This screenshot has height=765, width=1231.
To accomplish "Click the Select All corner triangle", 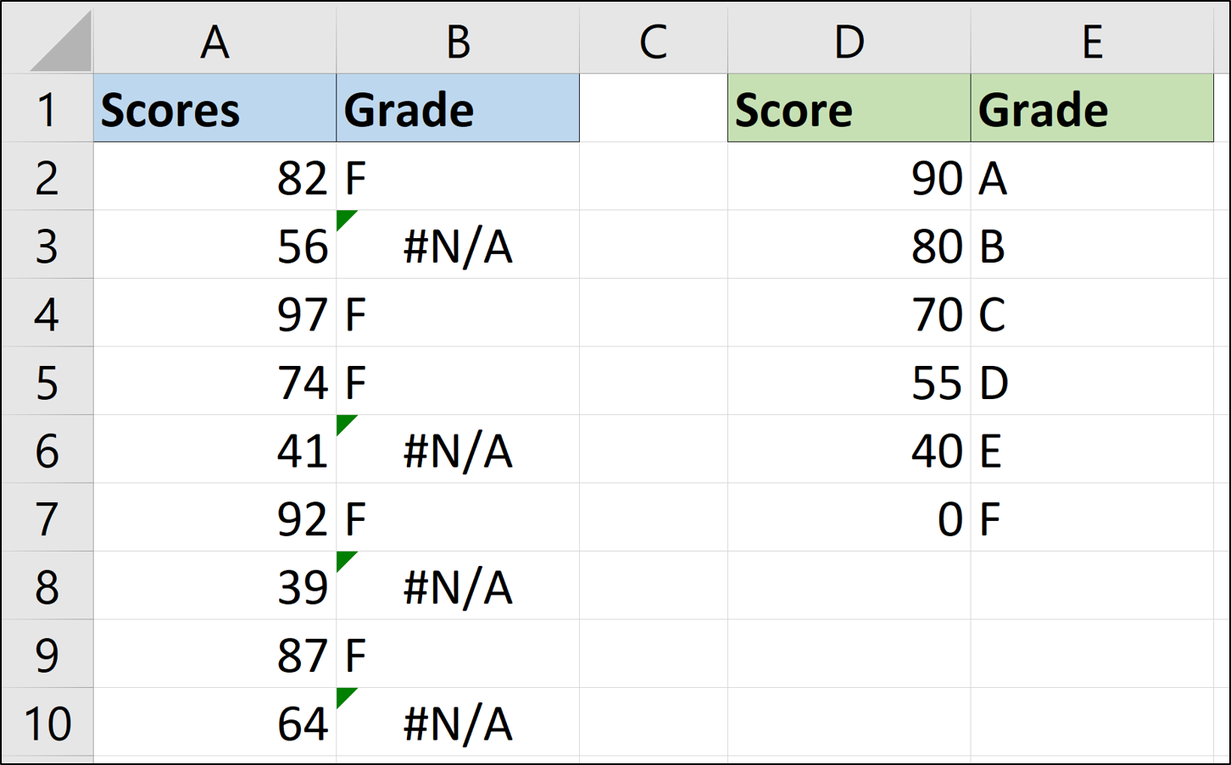I will point(61,42).
